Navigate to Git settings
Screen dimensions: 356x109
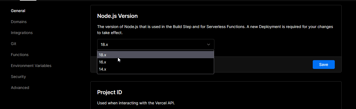(x=14, y=44)
